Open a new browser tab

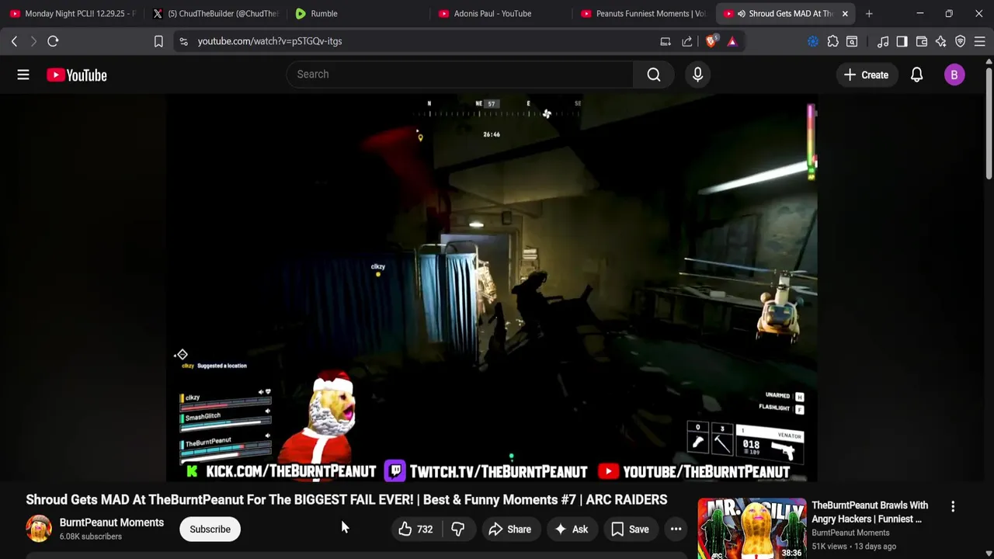pos(869,13)
